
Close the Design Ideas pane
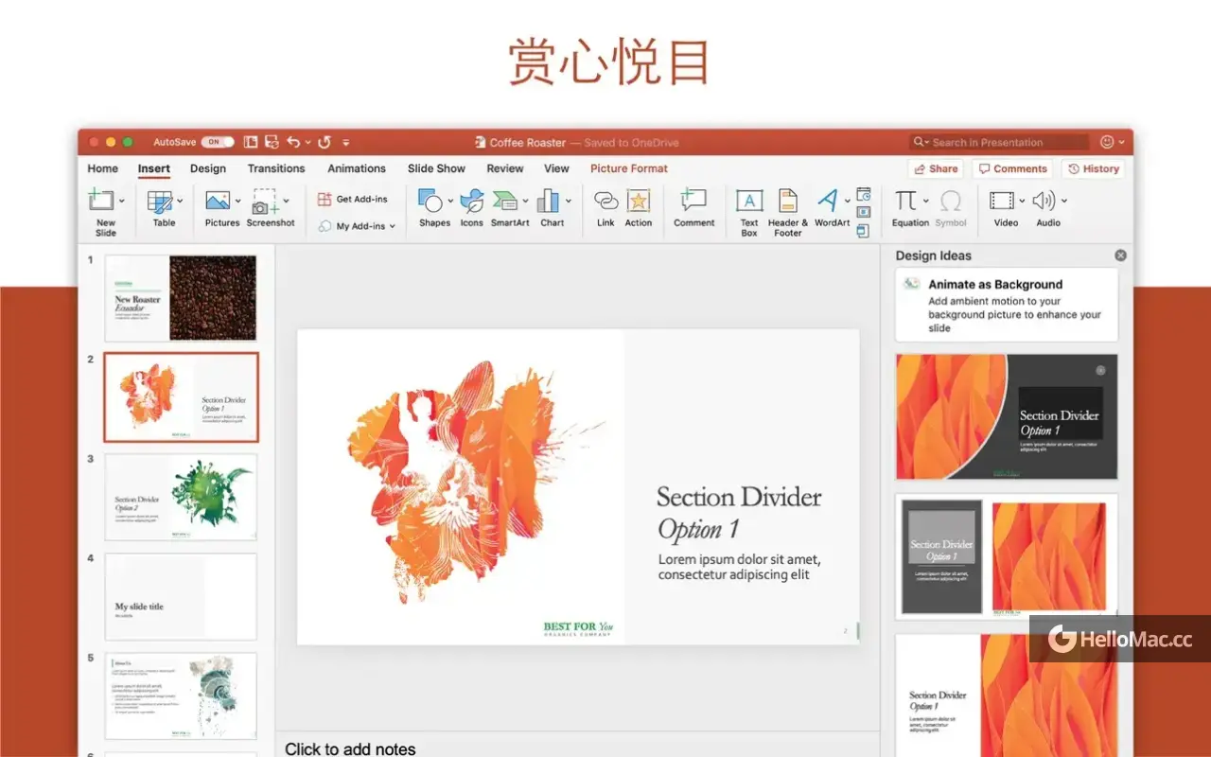[x=1120, y=255]
